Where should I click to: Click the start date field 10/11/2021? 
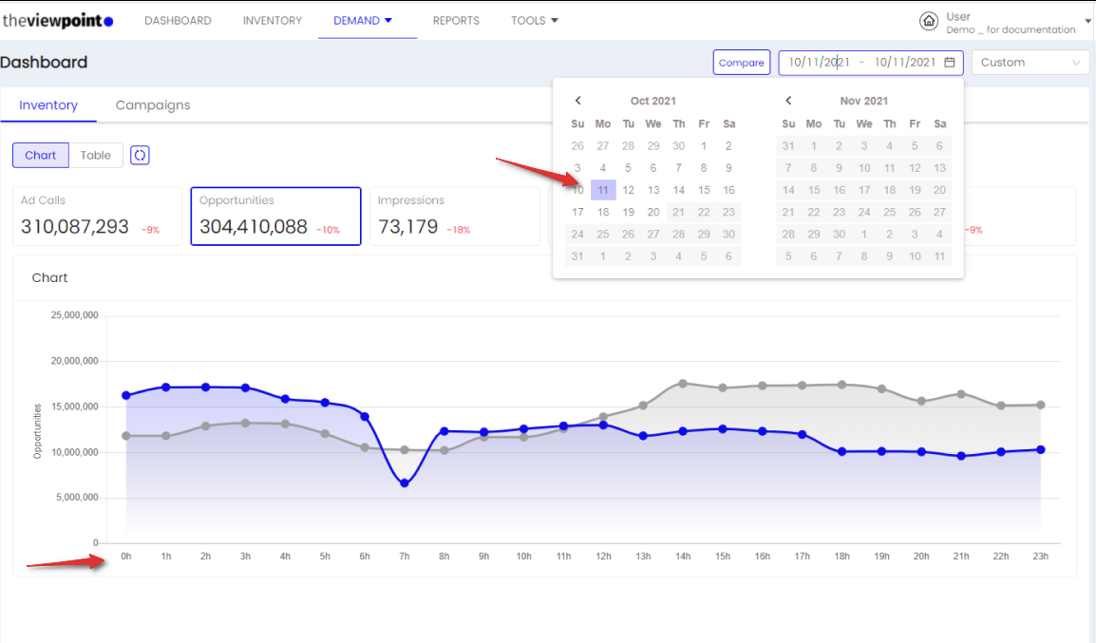819,62
